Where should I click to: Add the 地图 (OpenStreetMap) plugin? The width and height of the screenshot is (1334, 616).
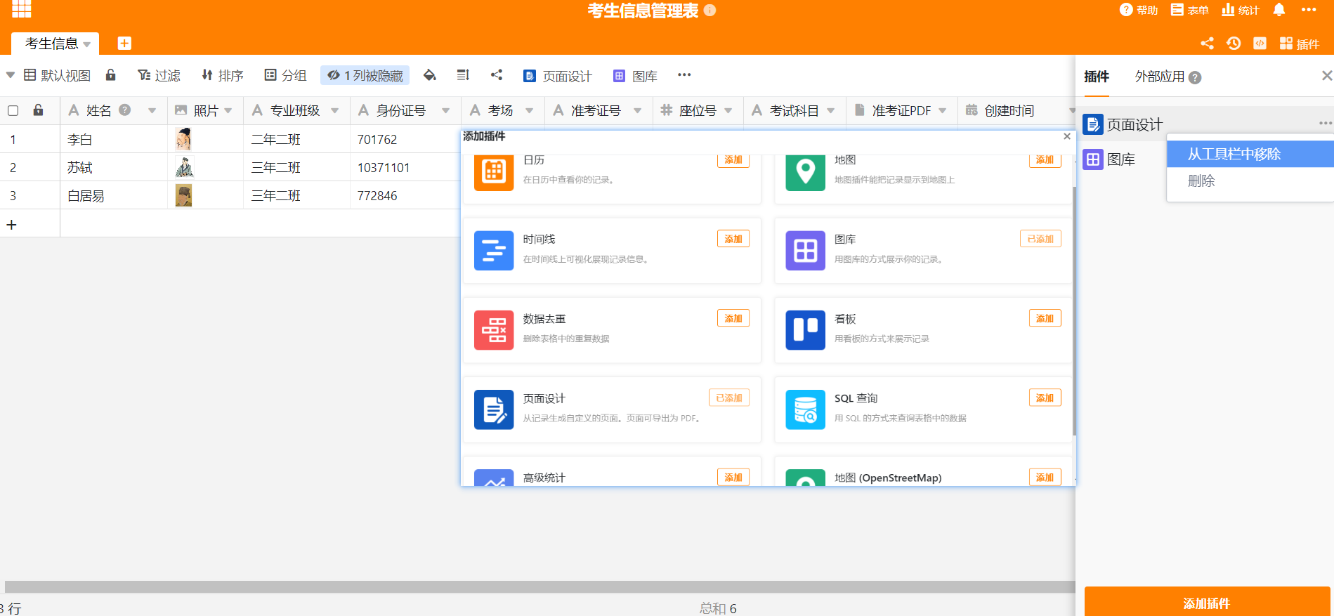click(1045, 477)
